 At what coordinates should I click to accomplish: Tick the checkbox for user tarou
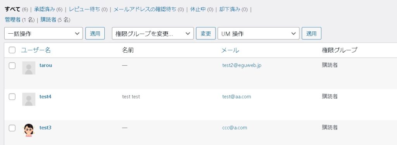12,66
